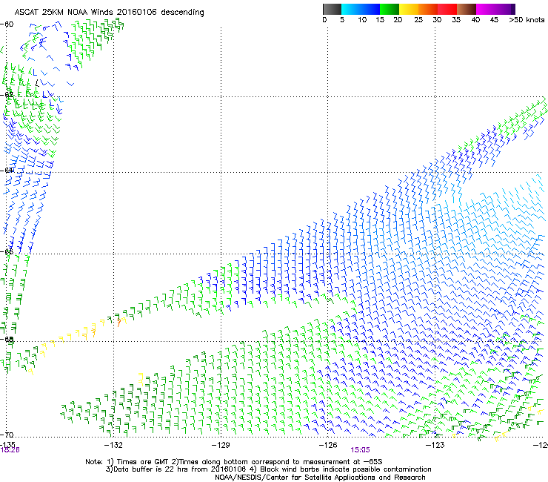Click the legend label '0'
Image resolution: width=548 pixels, height=482 pixels.
[324, 20]
